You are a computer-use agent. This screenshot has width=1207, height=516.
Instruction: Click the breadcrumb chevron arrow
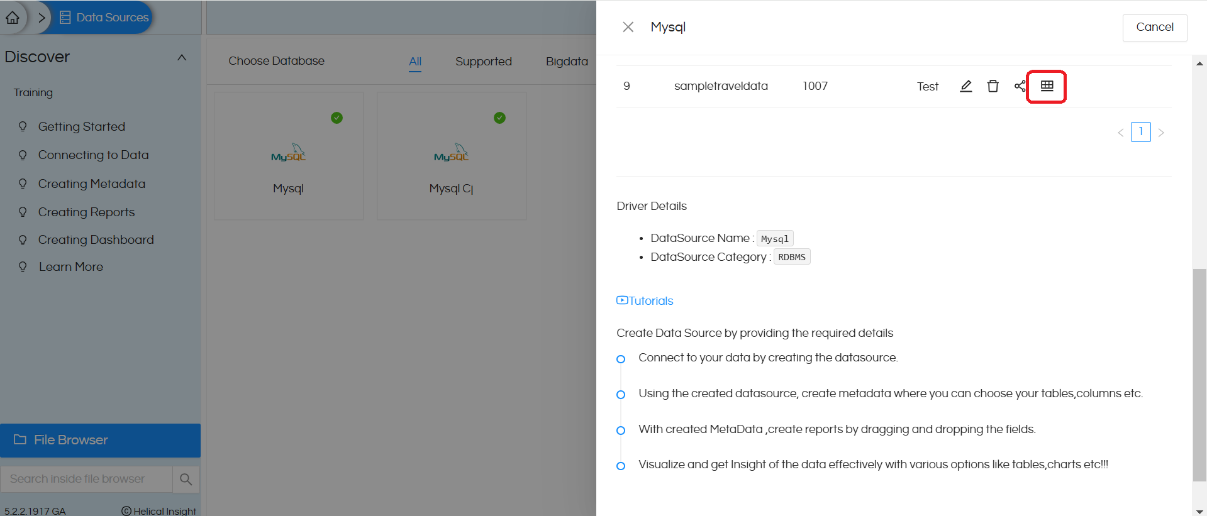pos(42,18)
